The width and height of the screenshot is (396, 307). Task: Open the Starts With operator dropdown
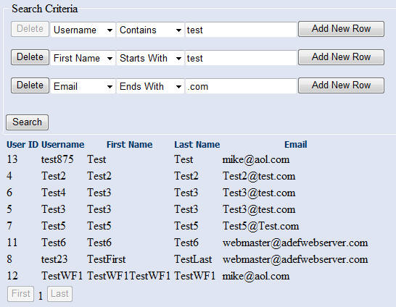(150, 58)
